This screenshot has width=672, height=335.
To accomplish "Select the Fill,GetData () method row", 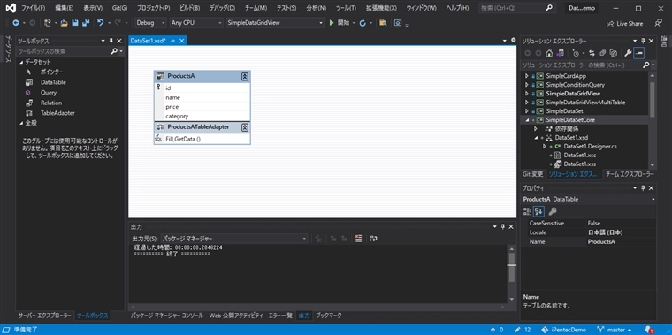I will point(202,139).
